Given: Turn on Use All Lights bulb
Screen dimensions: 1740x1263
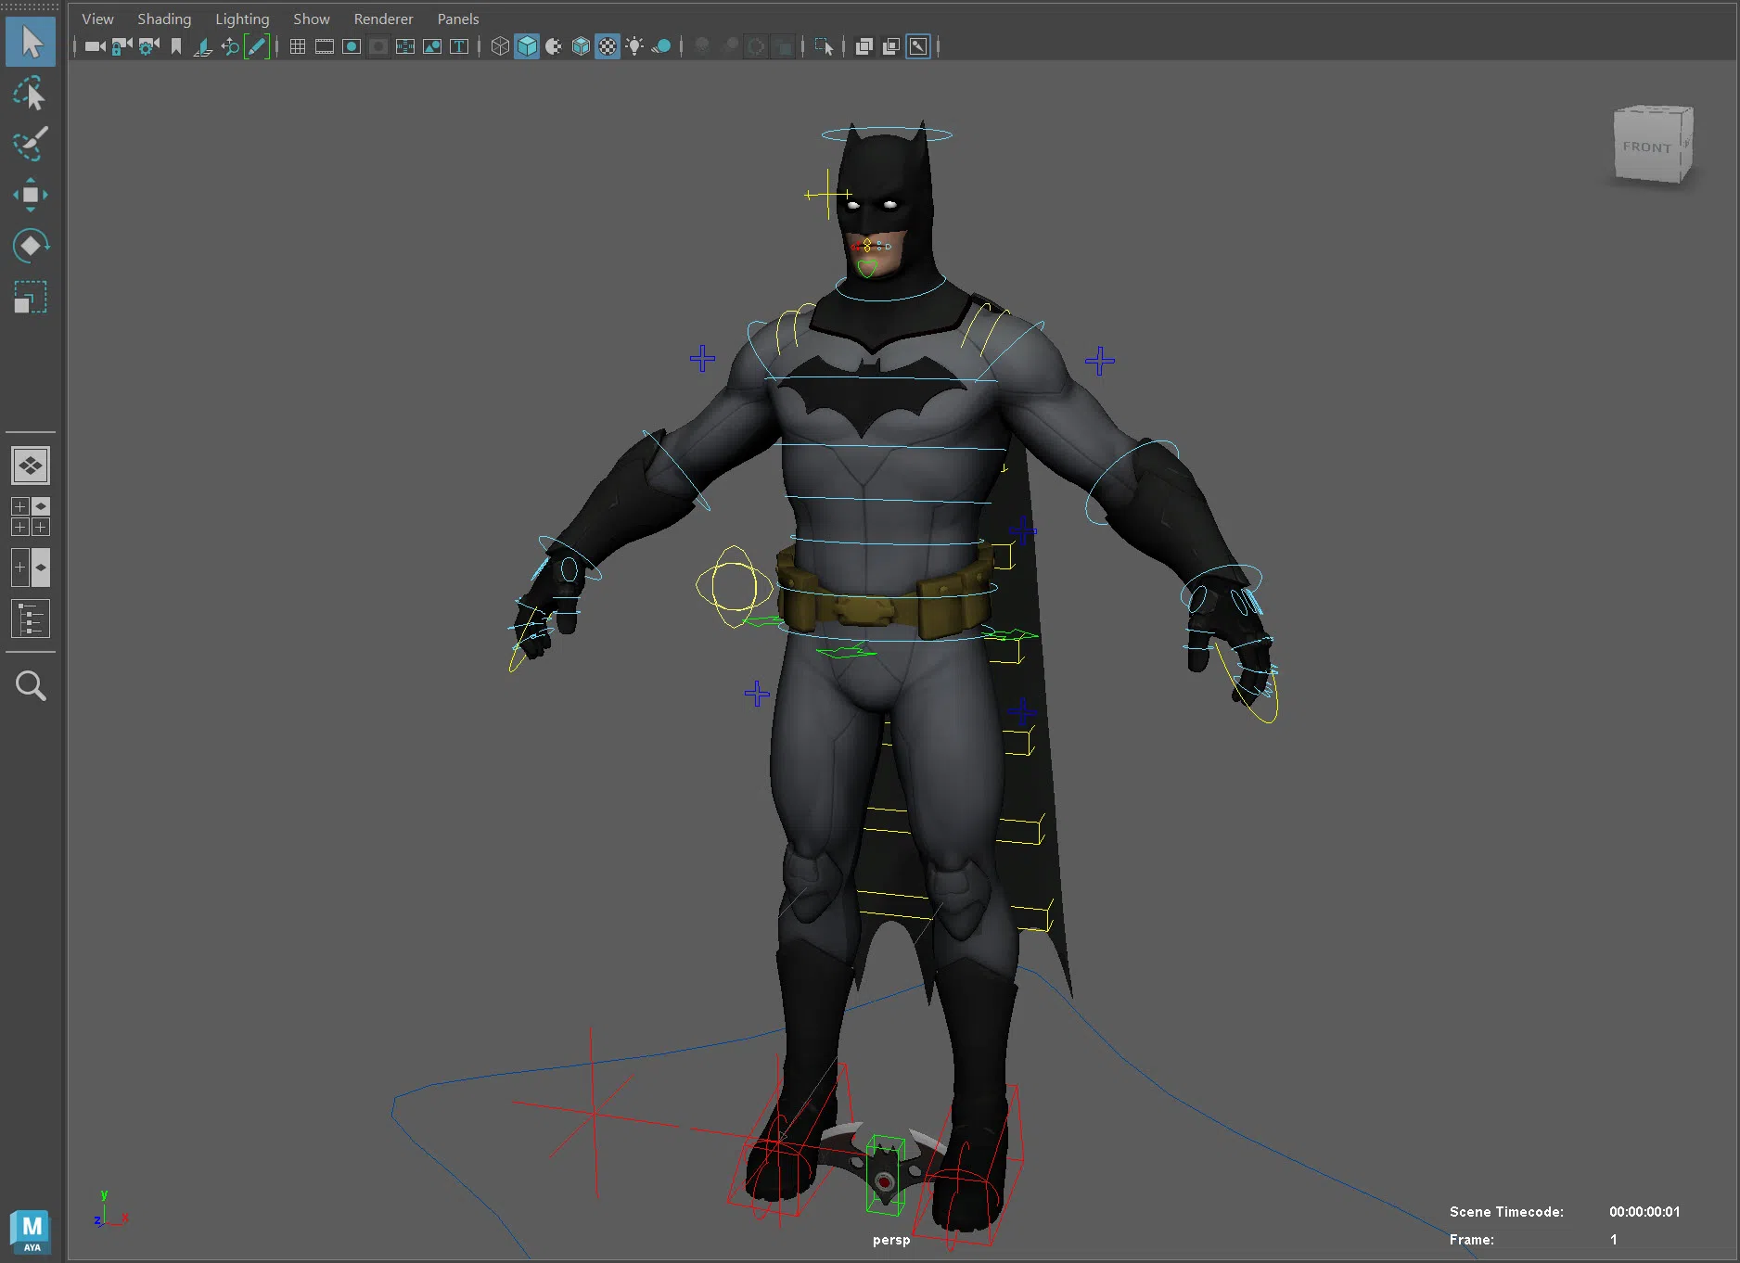Looking at the screenshot, I should (x=634, y=46).
